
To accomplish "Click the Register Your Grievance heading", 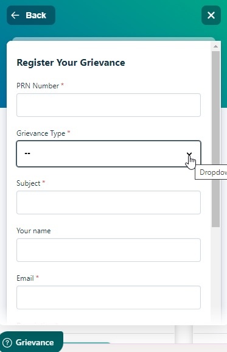I will (71, 63).
